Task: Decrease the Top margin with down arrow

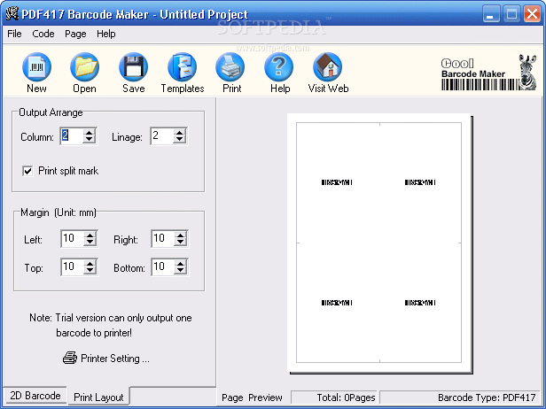Action: click(x=90, y=271)
